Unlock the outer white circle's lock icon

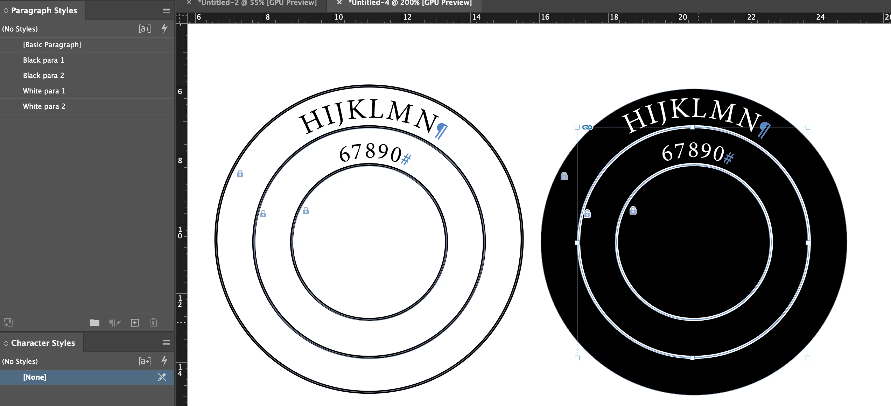pos(240,173)
